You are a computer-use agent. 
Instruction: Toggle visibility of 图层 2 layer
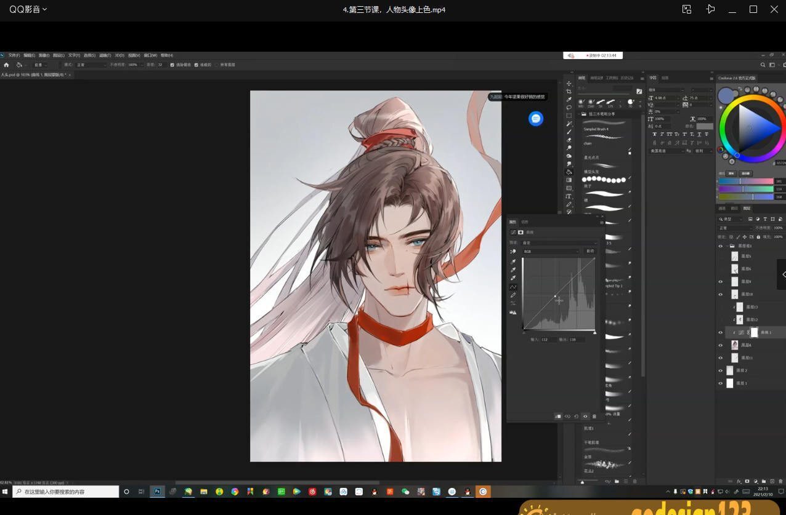[721, 370]
